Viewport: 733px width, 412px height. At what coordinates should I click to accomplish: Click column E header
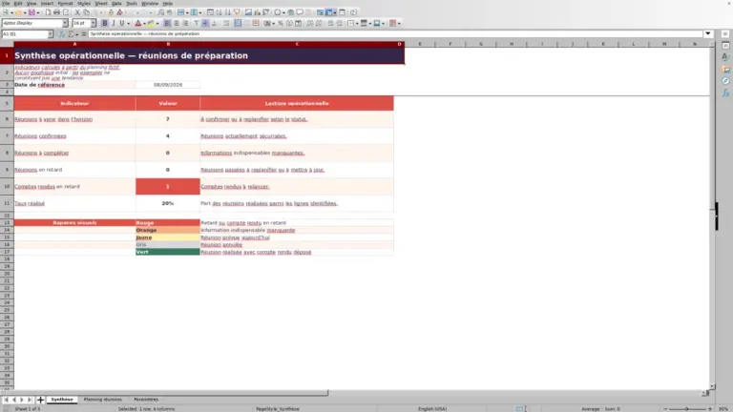tap(420, 44)
